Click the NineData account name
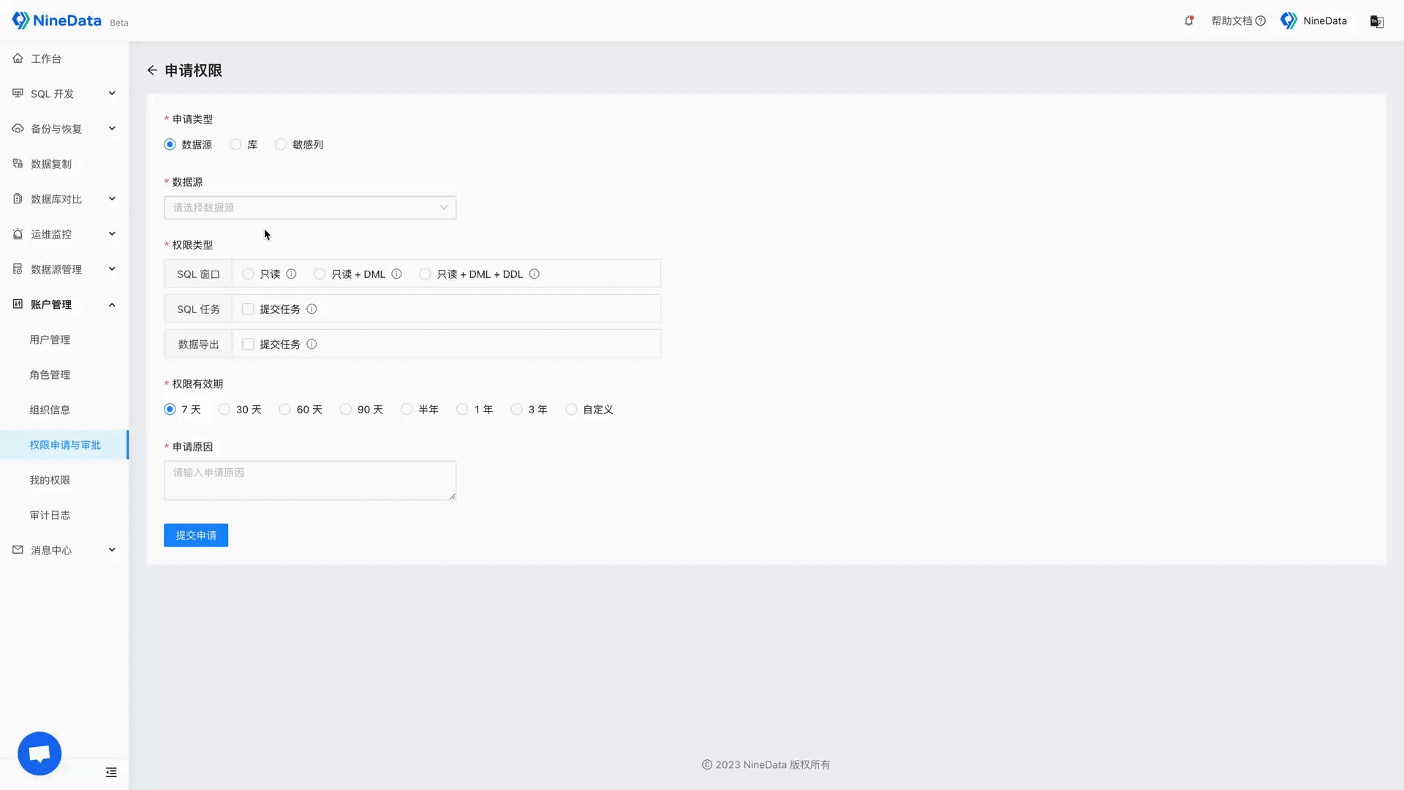1404x790 pixels. pyautogui.click(x=1325, y=21)
